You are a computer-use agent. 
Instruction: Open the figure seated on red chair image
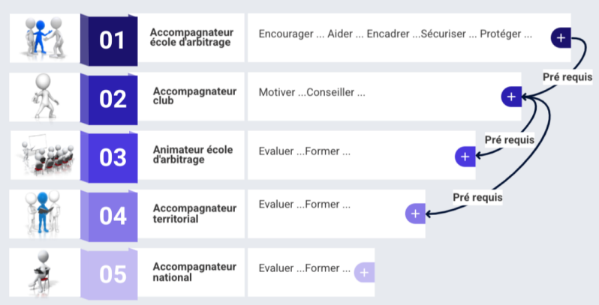coord(44,273)
